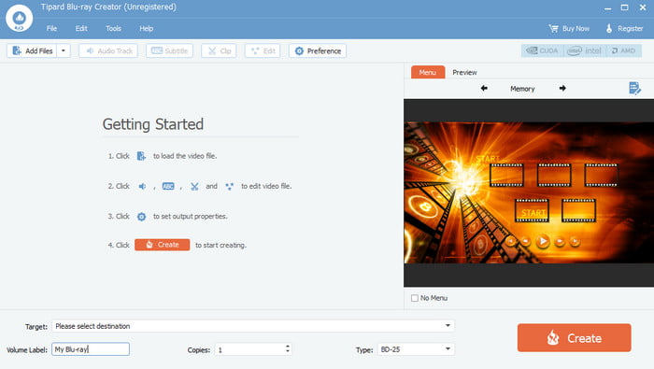
Task: Click the Volume Label text field
Action: tap(91, 349)
